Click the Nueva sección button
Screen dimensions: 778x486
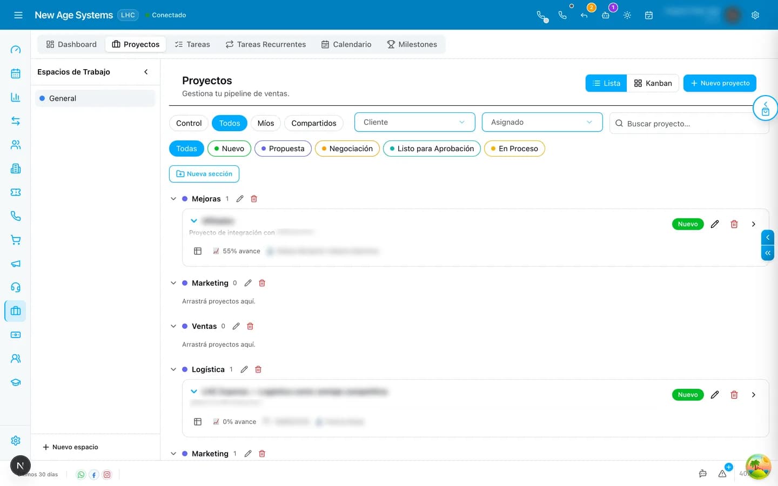tap(204, 174)
